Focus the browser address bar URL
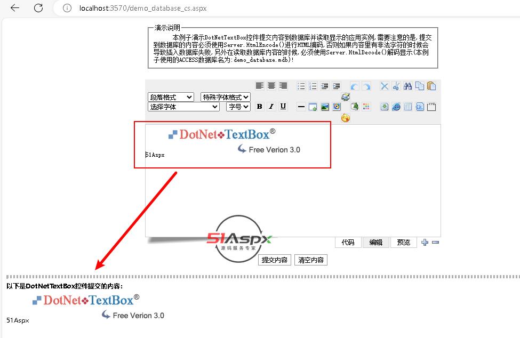The image size is (520, 338). pyautogui.click(x=143, y=9)
